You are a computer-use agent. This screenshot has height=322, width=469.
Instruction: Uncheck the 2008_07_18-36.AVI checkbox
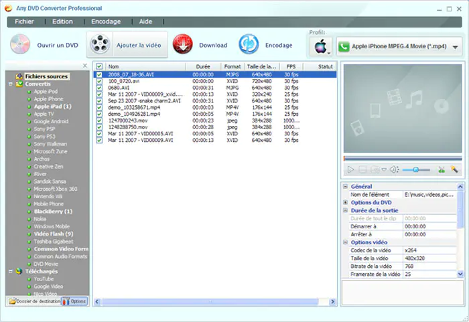point(99,74)
